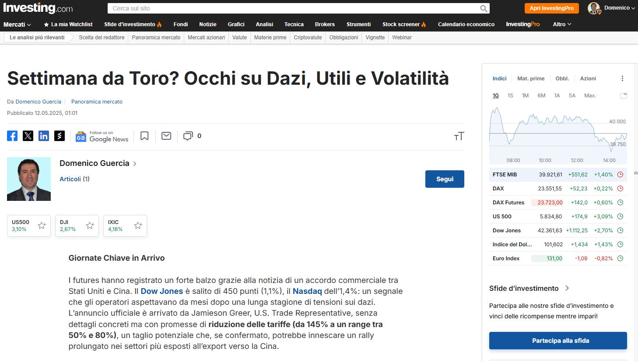Open the three-dot menu in indices widget
This screenshot has height=362, width=638.
click(622, 79)
